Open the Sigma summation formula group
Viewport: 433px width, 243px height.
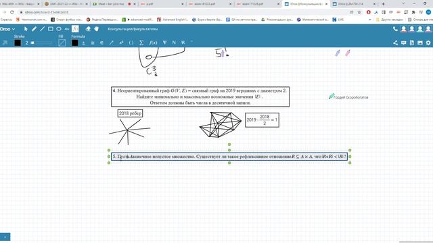click(x=141, y=43)
